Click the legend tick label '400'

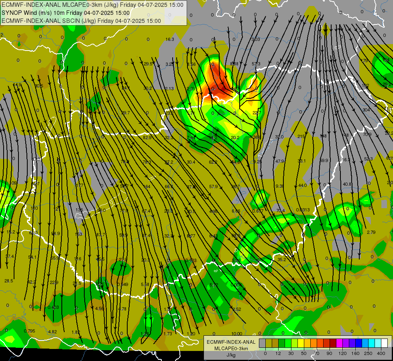pos(381,353)
